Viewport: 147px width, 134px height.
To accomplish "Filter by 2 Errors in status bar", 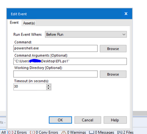I will pyautogui.click(x=17, y=132).
